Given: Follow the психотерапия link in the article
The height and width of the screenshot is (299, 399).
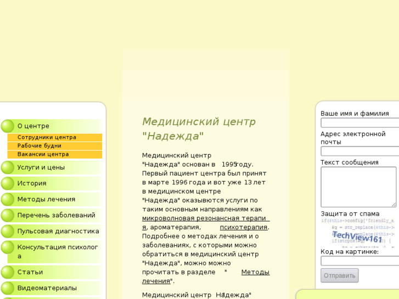Looking at the screenshot, I should 243,227.
